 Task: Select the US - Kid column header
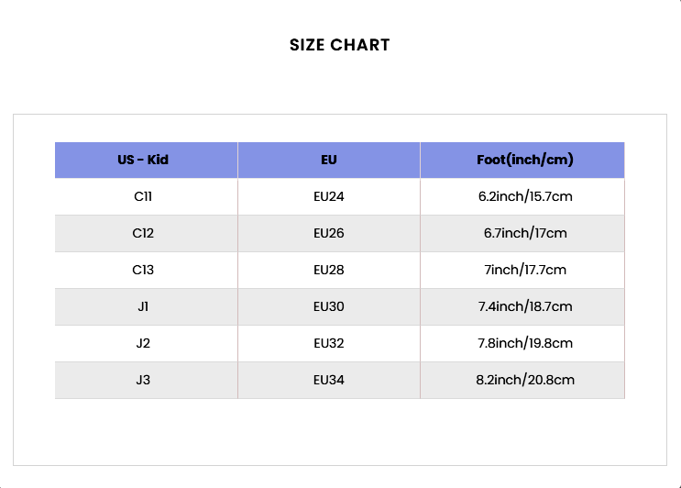(143, 160)
